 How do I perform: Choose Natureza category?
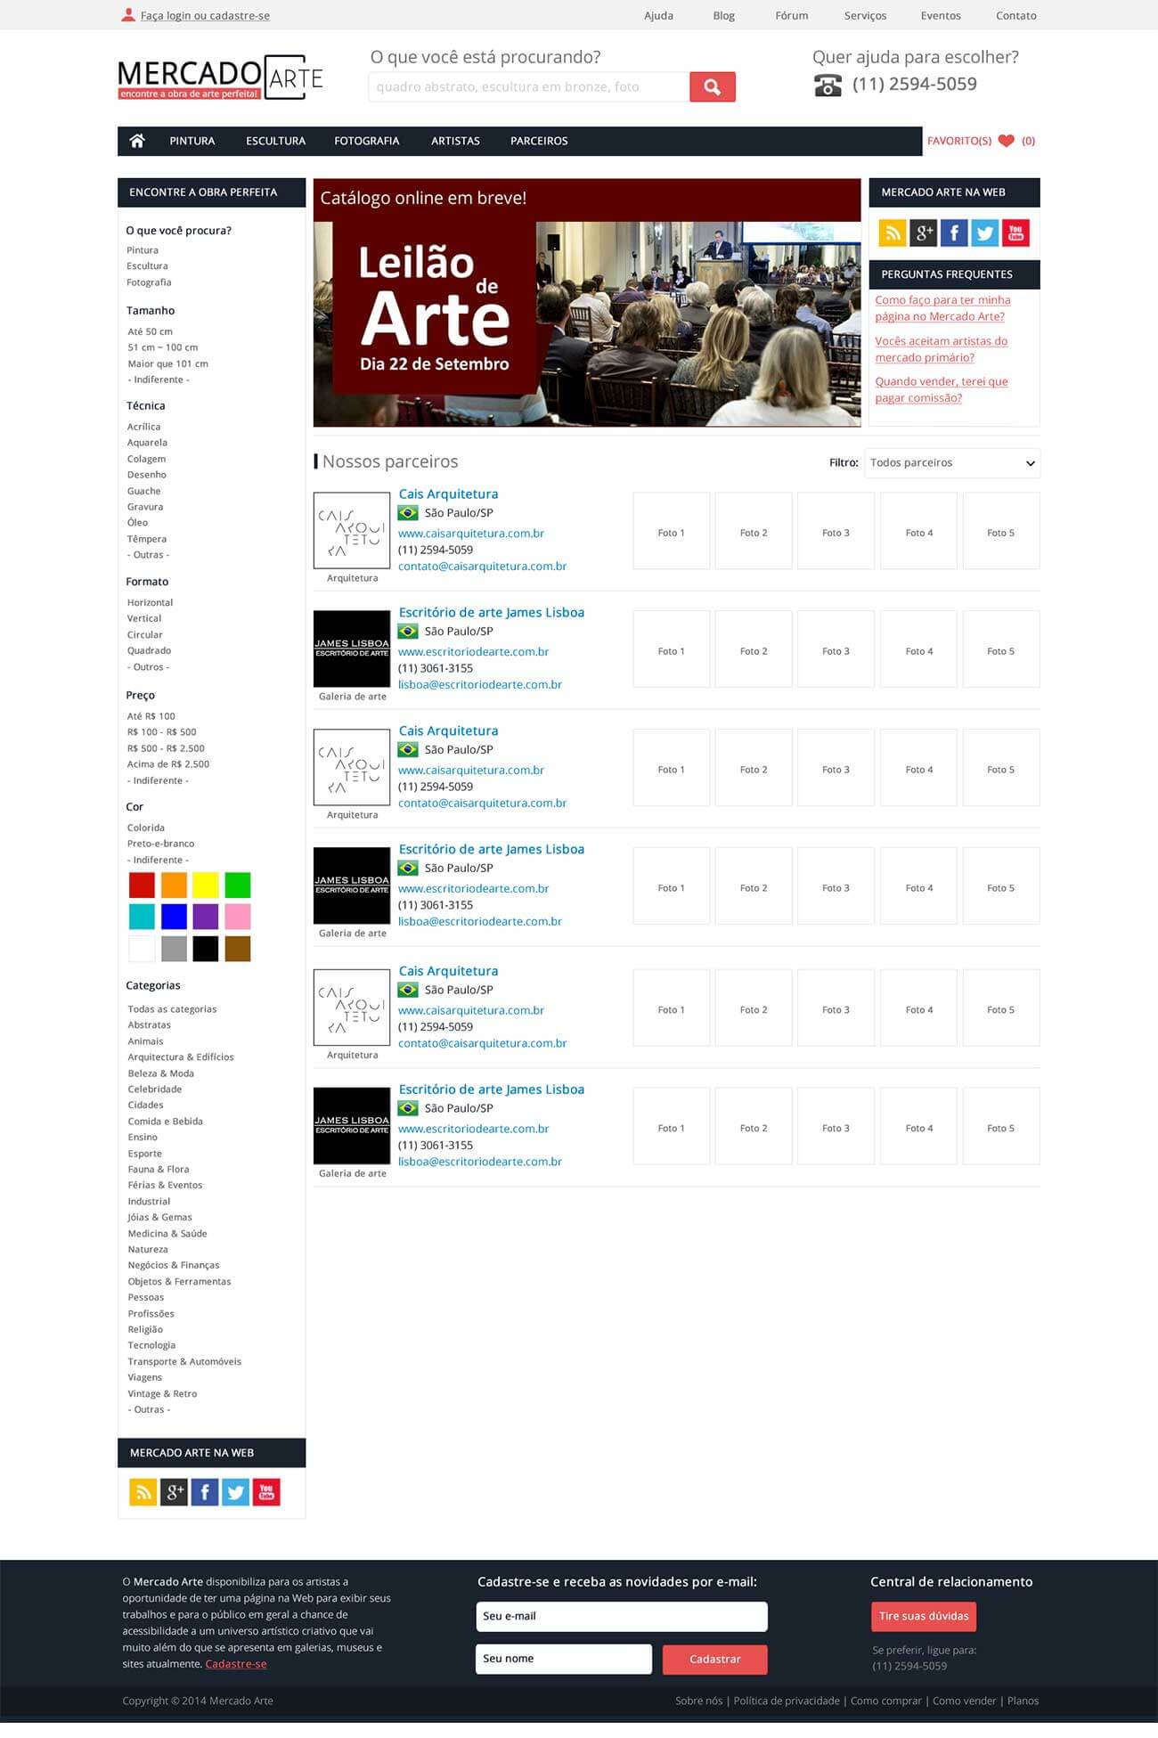pyautogui.click(x=148, y=1250)
